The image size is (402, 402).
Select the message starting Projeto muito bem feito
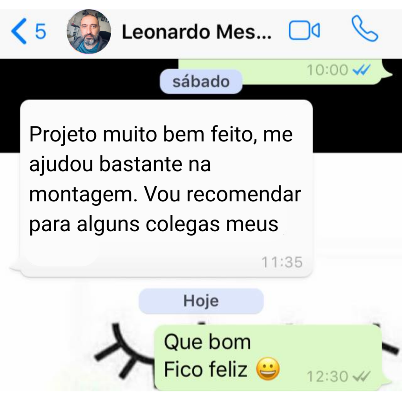(166, 188)
